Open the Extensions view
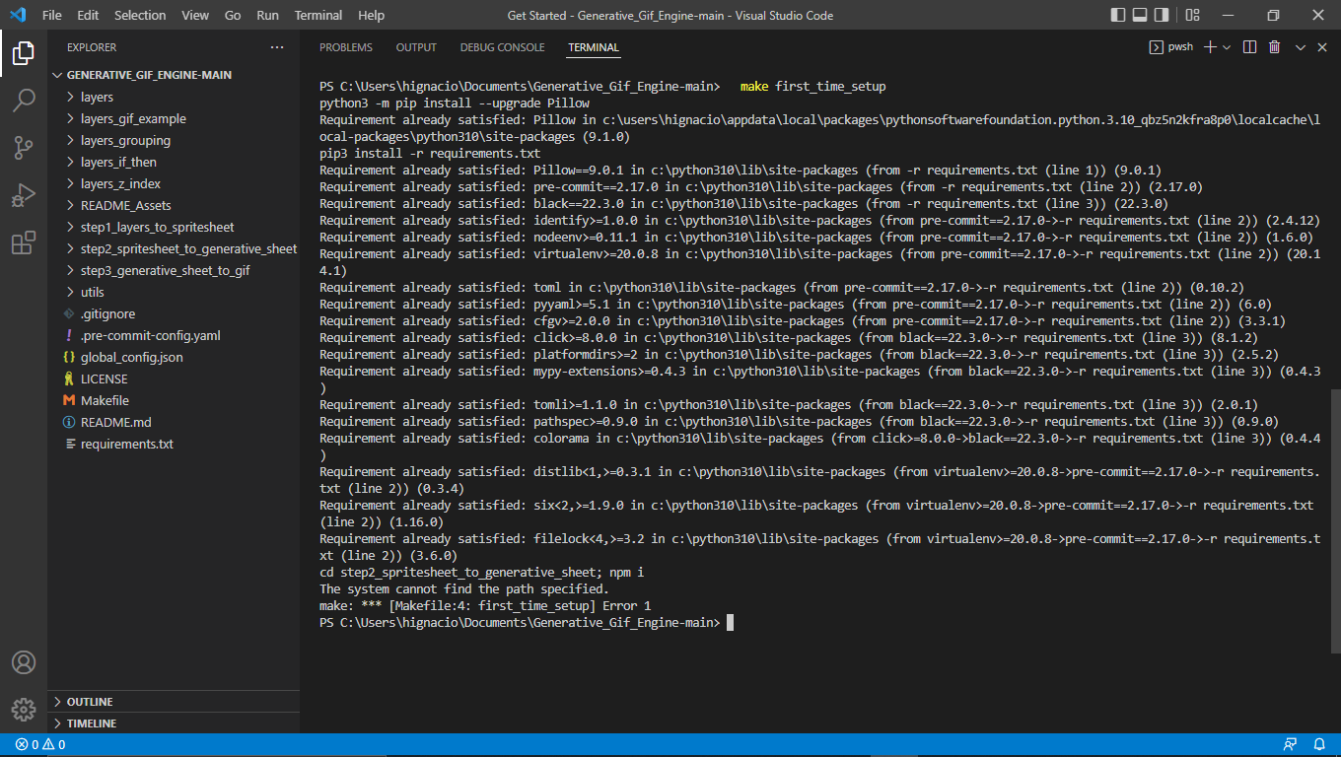1341x757 pixels. tap(24, 242)
